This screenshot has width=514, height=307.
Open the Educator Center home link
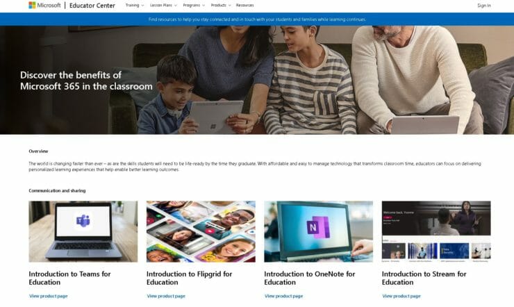click(92, 6)
